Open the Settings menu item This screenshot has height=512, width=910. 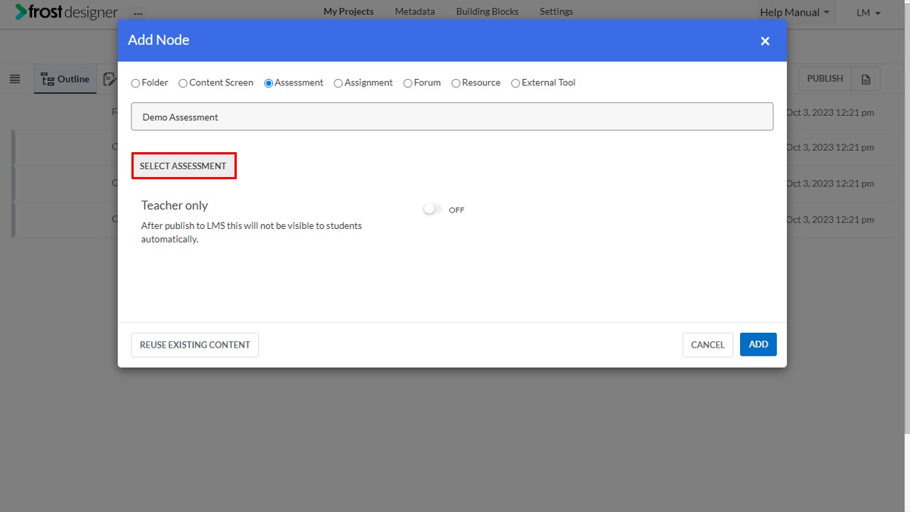556,11
